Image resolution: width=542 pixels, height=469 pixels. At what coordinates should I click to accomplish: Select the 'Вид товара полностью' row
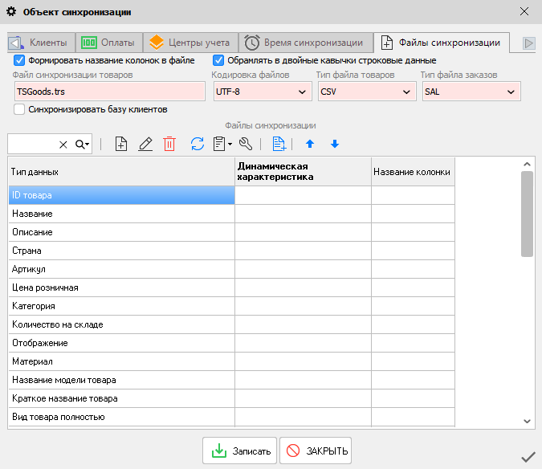coord(231,417)
